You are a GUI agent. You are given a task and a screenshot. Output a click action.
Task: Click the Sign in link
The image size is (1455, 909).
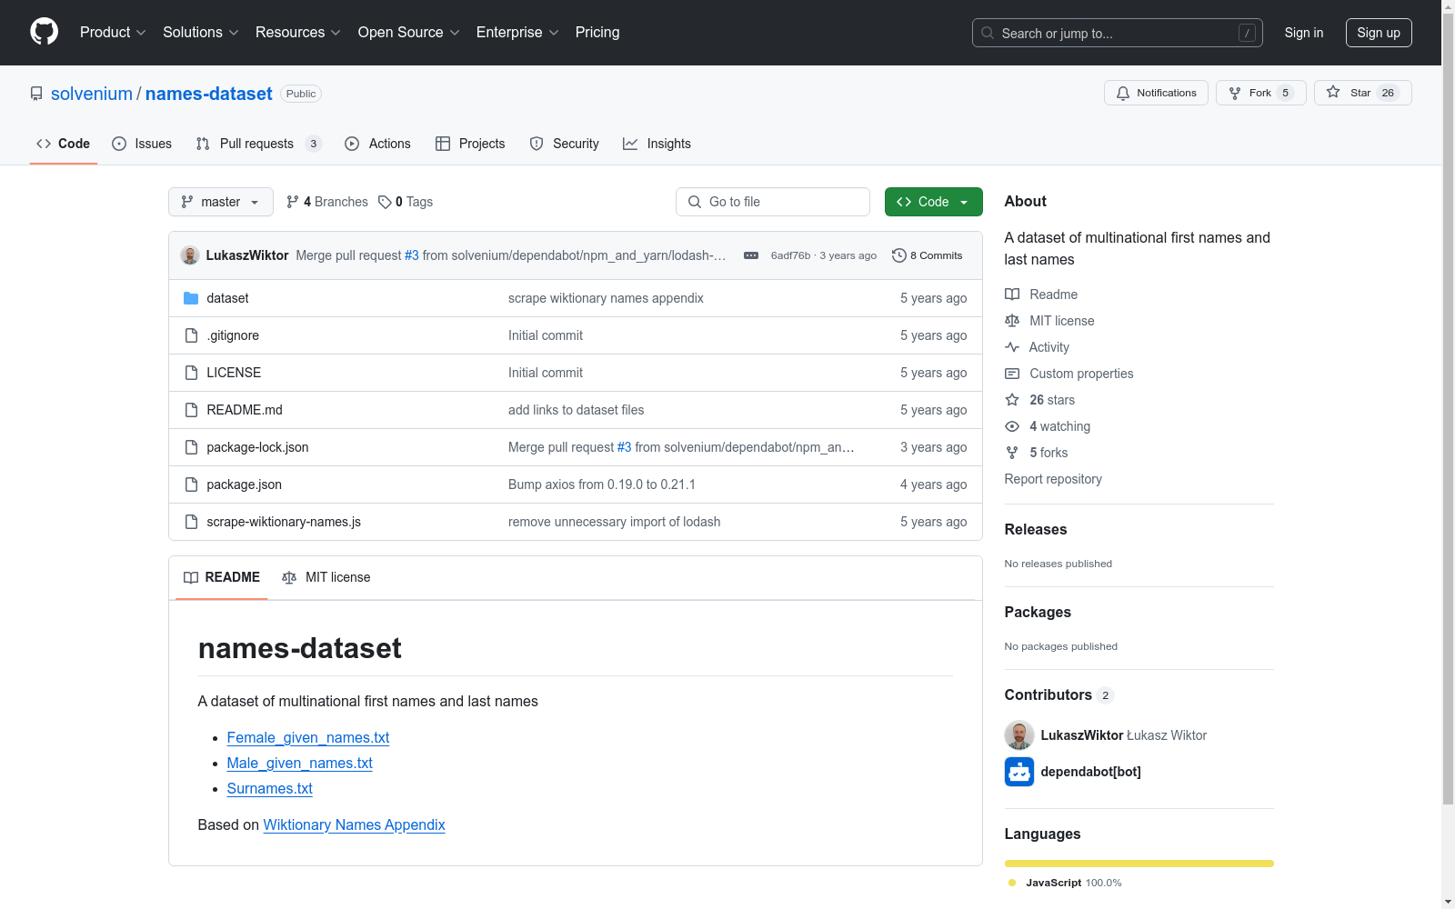[1304, 33]
